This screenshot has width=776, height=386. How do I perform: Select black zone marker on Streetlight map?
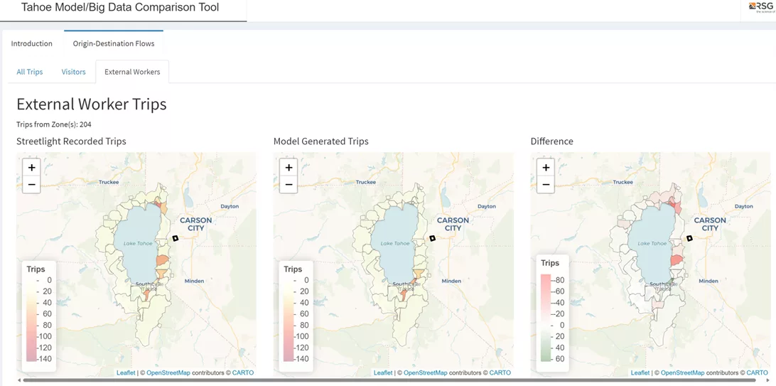176,238
